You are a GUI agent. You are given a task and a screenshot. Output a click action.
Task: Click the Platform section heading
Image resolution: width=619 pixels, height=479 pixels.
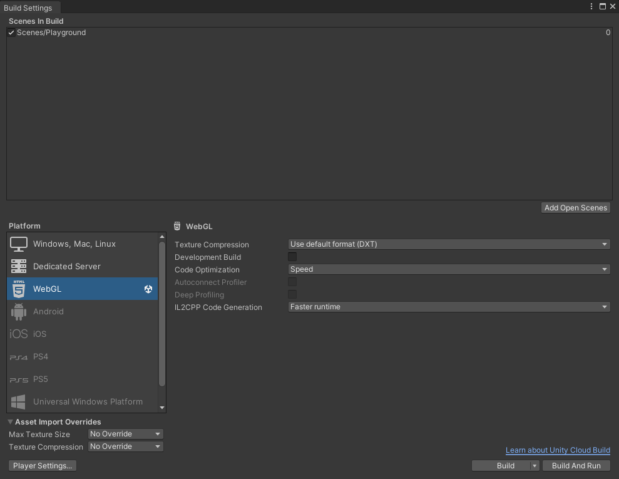pyautogui.click(x=24, y=226)
